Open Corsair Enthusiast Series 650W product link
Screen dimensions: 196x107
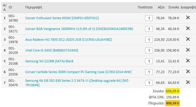(x=62, y=18)
